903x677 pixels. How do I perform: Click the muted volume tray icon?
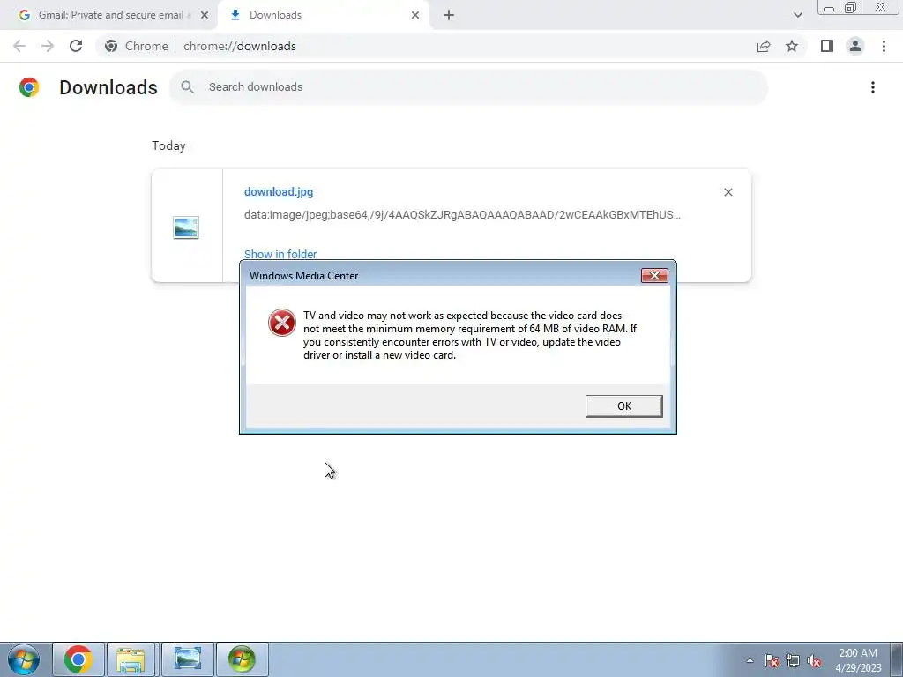coord(814,660)
